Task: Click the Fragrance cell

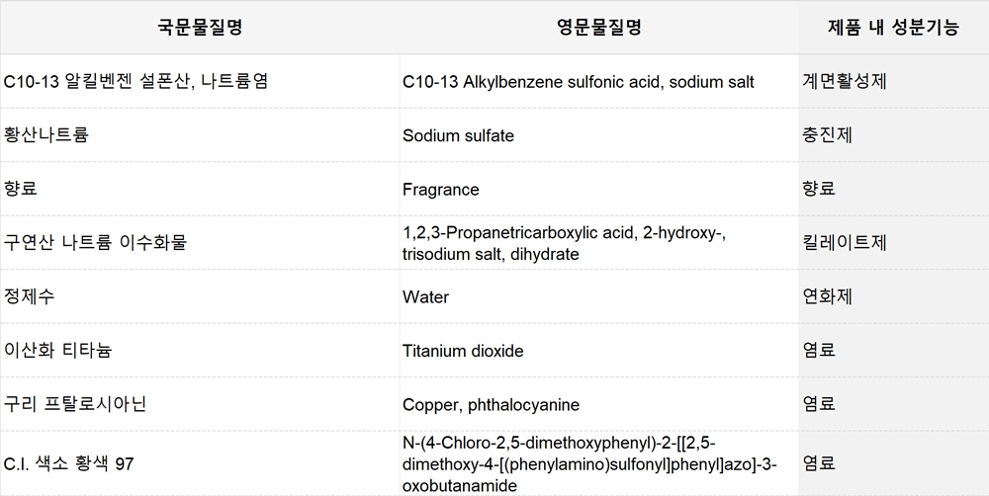Action: coord(598,189)
